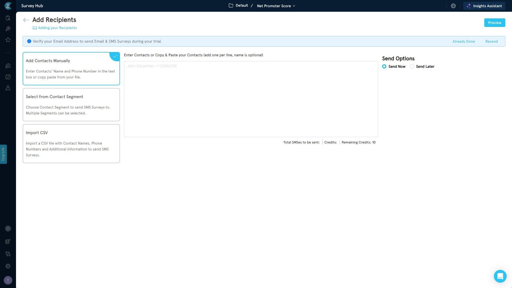Select the Send Later radio option
The width and height of the screenshot is (512, 288).
[412, 66]
